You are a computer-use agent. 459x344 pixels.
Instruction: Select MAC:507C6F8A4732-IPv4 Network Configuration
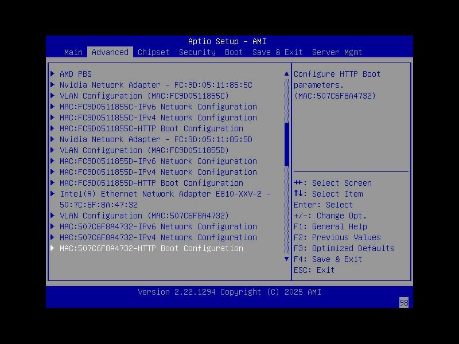coord(158,237)
